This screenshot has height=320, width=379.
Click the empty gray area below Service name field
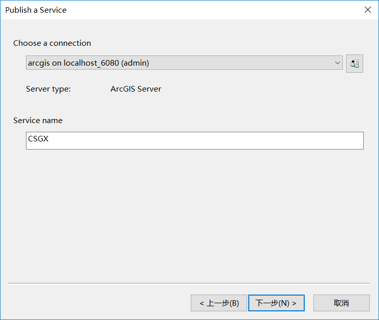coord(189,214)
